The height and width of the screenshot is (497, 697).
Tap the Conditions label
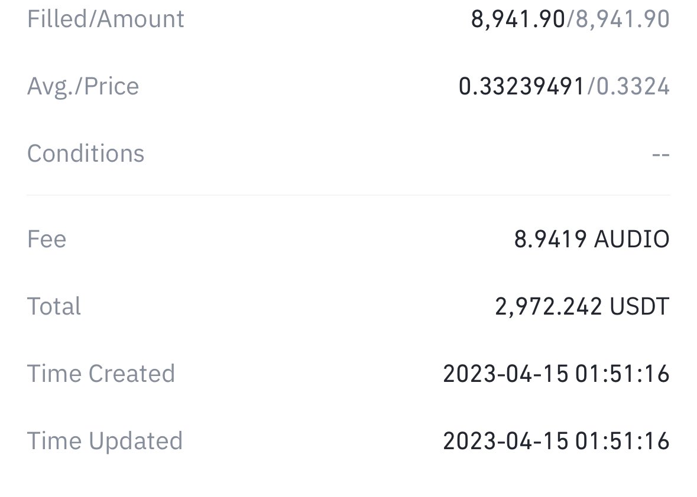[x=86, y=153]
